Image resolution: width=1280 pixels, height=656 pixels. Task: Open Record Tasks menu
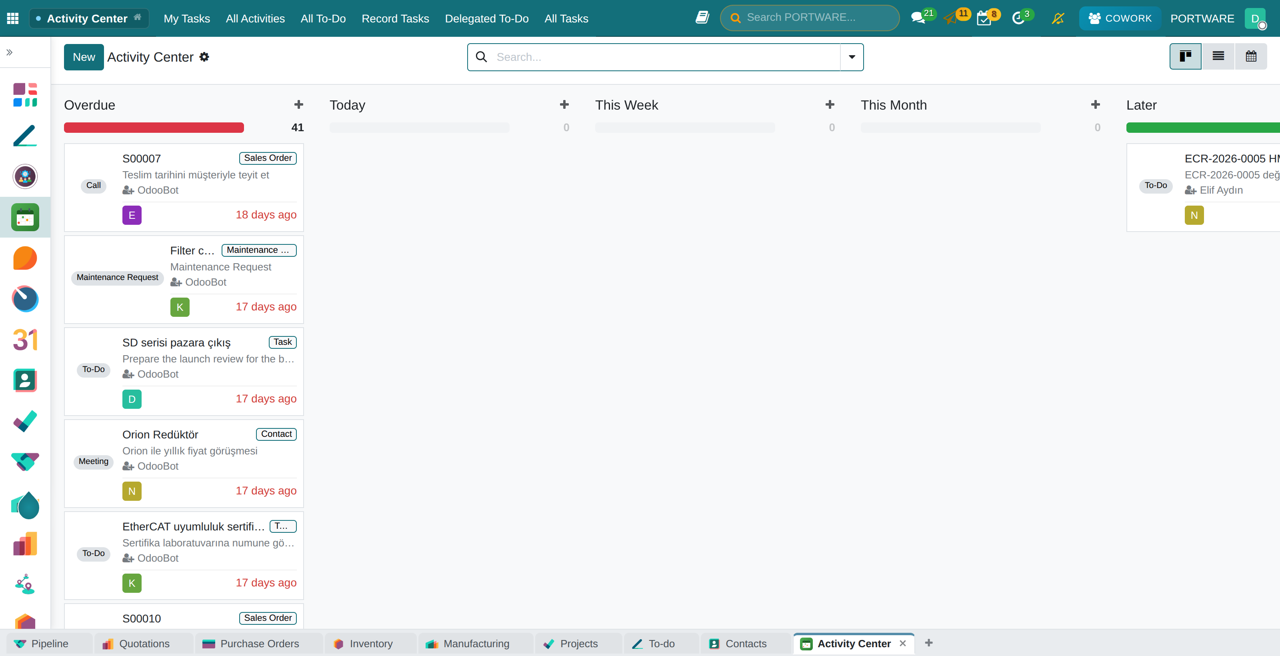point(395,18)
